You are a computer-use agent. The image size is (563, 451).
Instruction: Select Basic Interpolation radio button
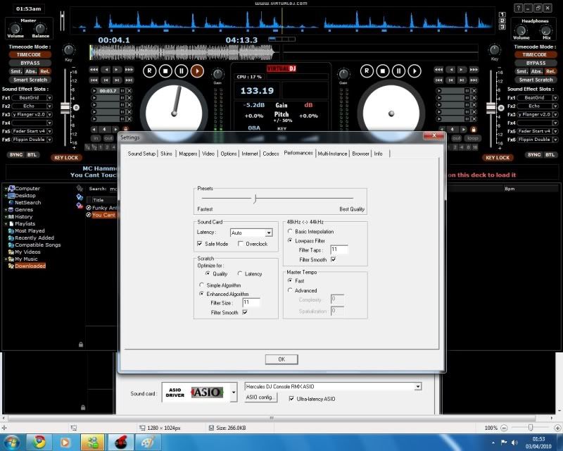point(290,231)
